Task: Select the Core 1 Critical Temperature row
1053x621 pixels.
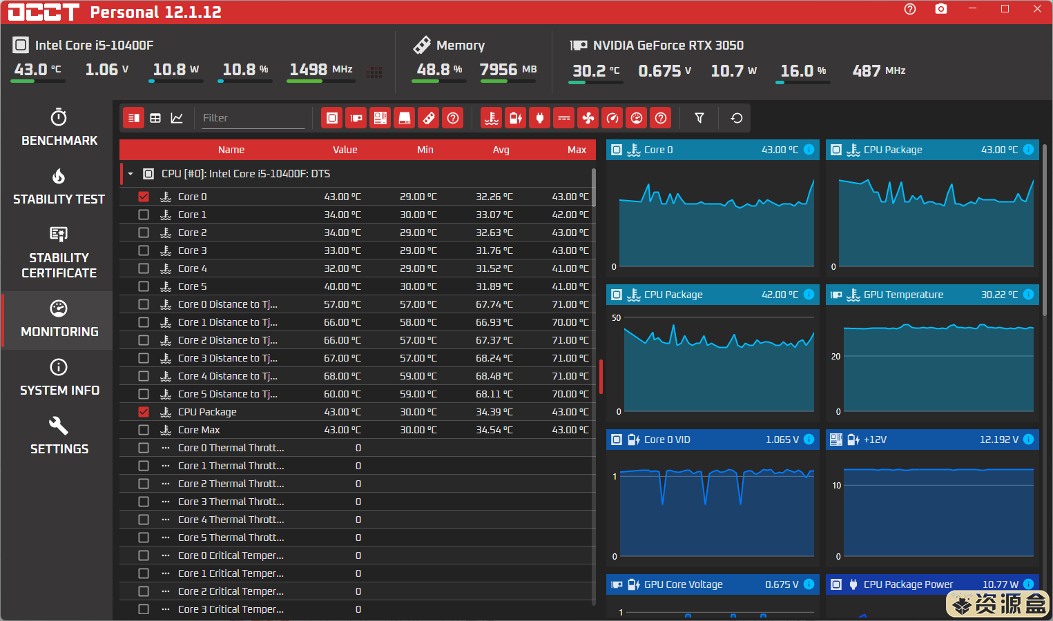Action: 358,573
